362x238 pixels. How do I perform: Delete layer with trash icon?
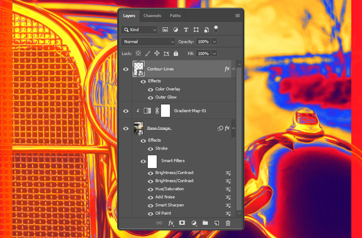pos(228,223)
